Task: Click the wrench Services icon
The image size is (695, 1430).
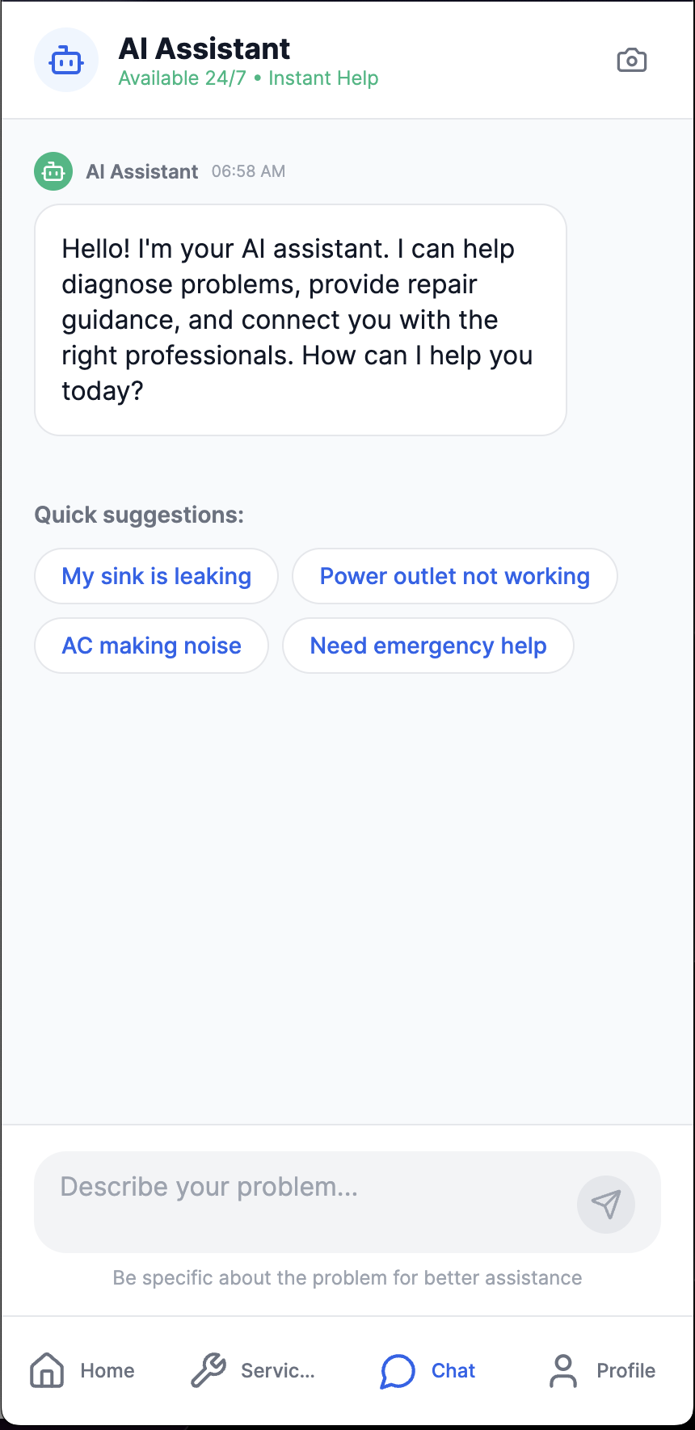Action: pyautogui.click(x=208, y=1370)
